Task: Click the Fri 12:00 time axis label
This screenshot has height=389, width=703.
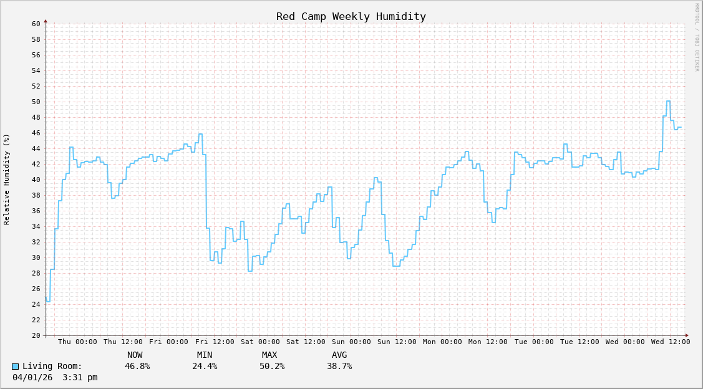Action: (x=215, y=342)
